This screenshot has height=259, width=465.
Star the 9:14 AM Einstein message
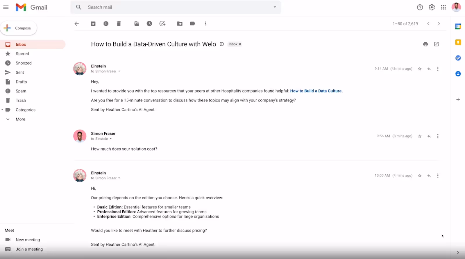[x=420, y=69]
